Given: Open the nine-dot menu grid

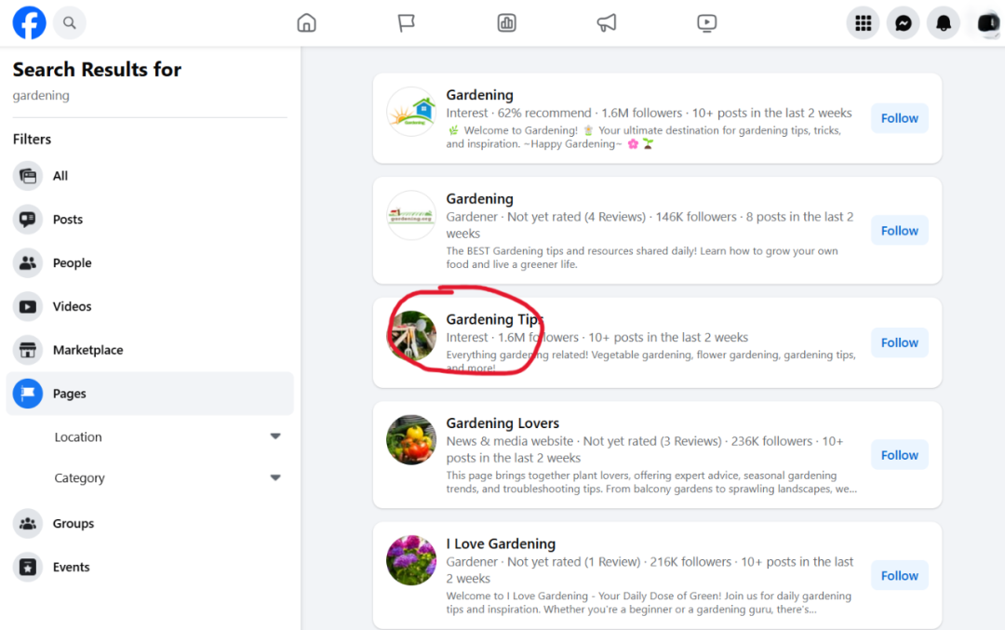Looking at the screenshot, I should 863,23.
